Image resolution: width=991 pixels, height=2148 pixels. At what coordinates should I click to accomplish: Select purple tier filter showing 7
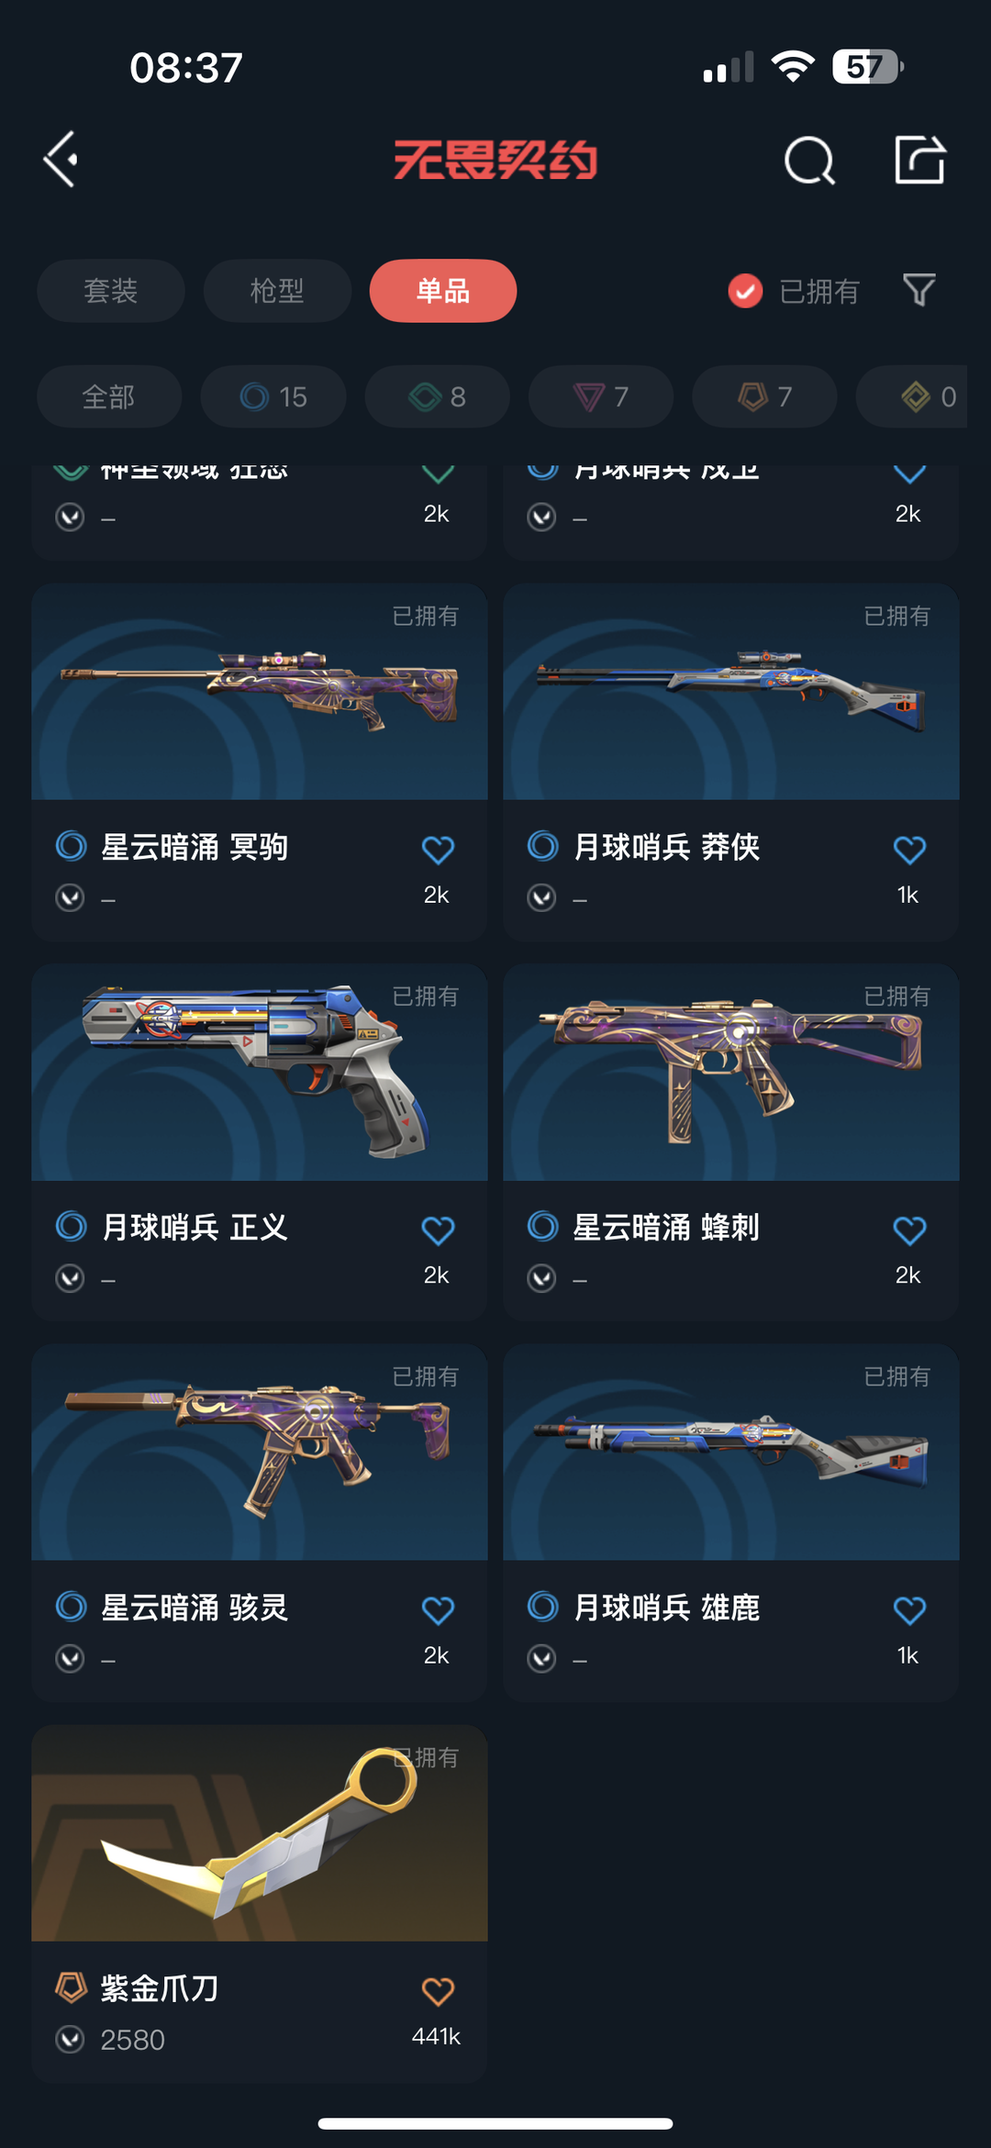click(601, 396)
